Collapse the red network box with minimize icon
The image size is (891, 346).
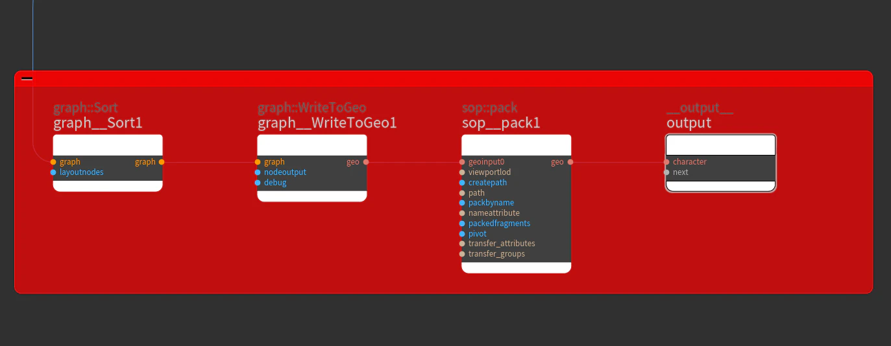tap(27, 78)
